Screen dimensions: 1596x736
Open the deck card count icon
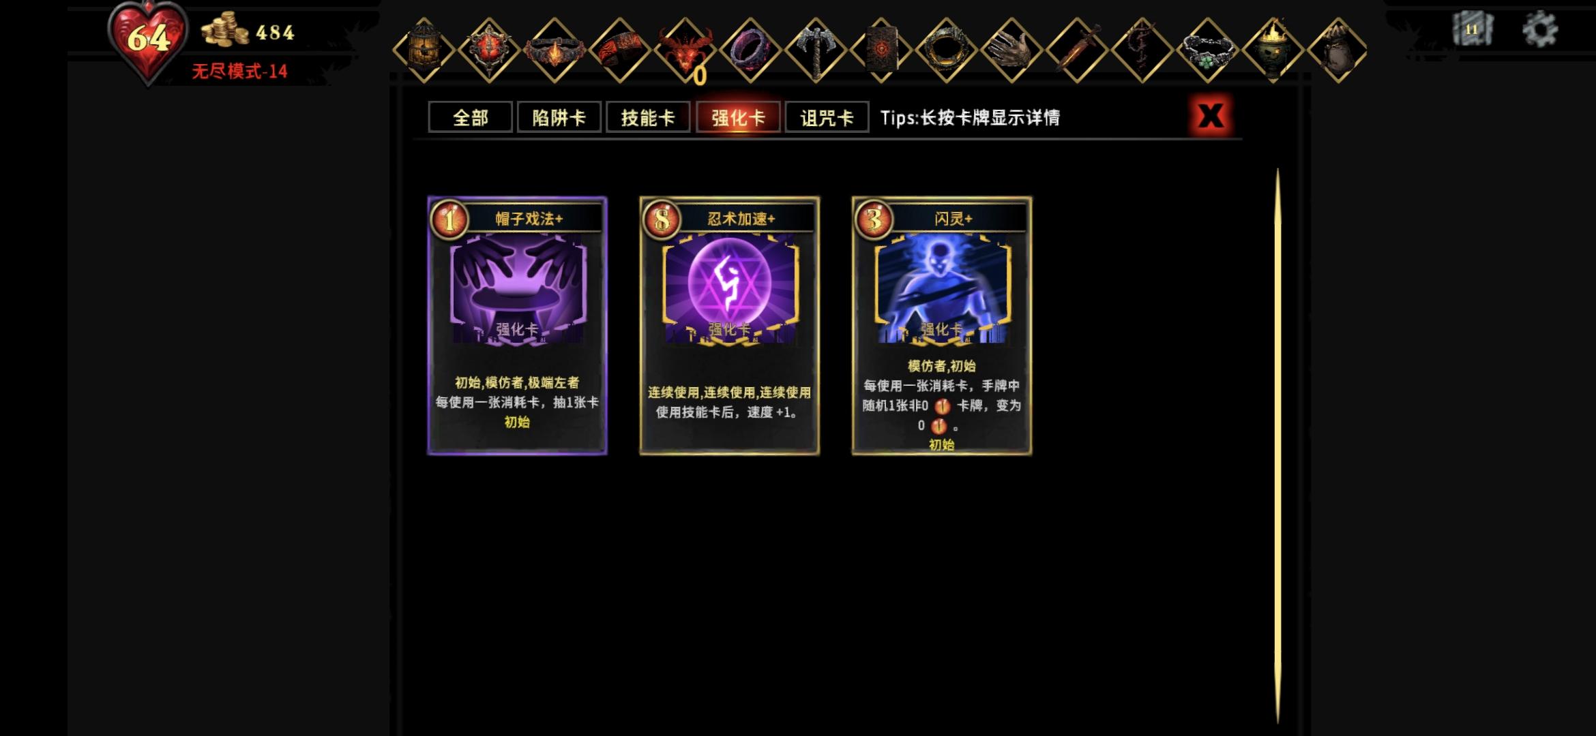pos(1472,29)
